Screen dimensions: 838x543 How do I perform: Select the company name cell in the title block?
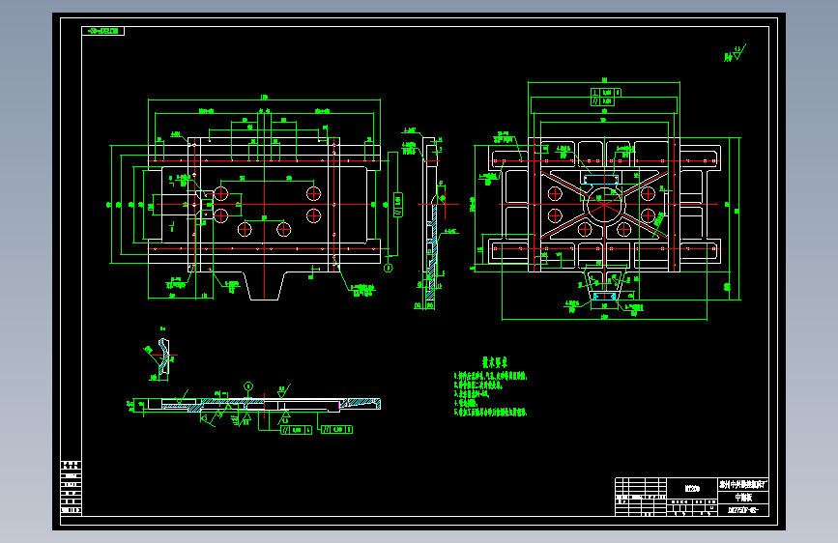tap(743, 485)
